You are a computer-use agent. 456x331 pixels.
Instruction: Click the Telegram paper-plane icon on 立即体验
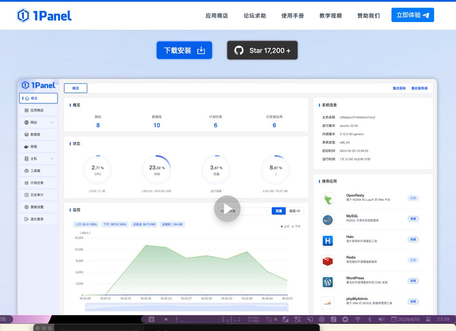[x=426, y=16]
